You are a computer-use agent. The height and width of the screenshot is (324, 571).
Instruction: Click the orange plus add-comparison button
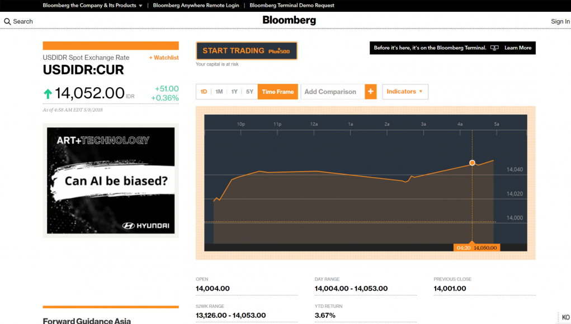tap(370, 92)
